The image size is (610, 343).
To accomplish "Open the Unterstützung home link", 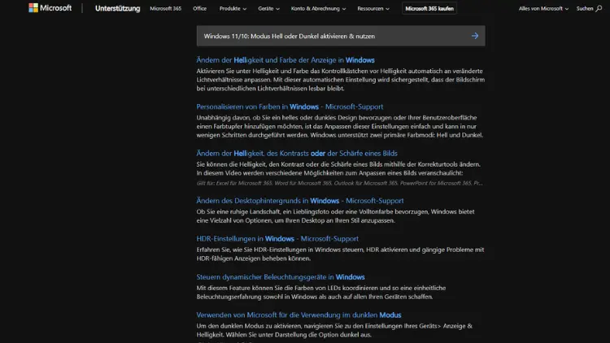I will tap(117, 9).
